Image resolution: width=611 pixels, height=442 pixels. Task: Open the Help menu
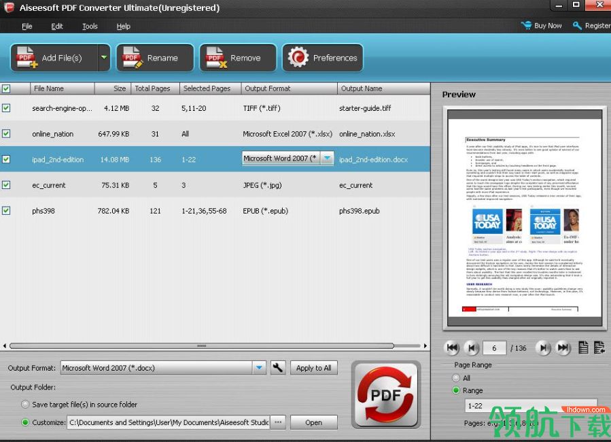tap(123, 26)
